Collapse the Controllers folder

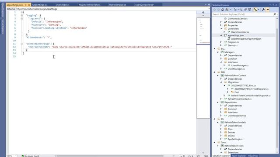pos(221,29)
